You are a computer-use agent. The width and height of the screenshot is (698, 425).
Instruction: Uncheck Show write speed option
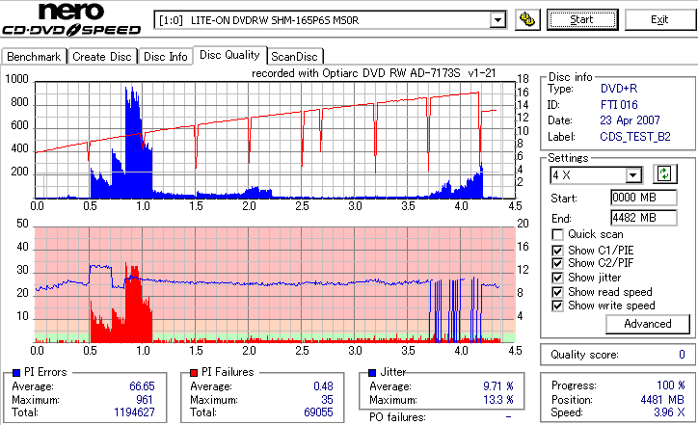pyautogui.click(x=557, y=305)
